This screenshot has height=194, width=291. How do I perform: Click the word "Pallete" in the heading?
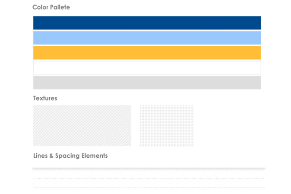pyautogui.click(x=60, y=7)
